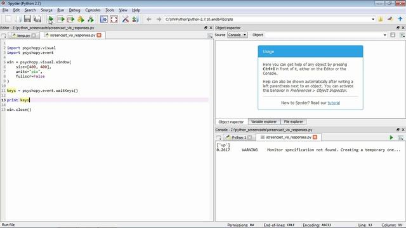Image resolution: width=406 pixels, height=228 pixels.
Task: Close the screencast_vis_responses.py editor tab
Action: pyautogui.click(x=99, y=35)
